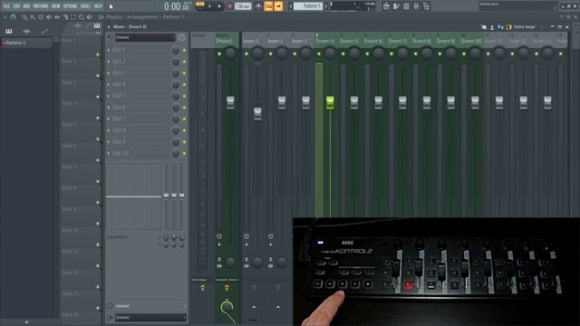Open the Playlist window from the toolbar

click(386, 6)
